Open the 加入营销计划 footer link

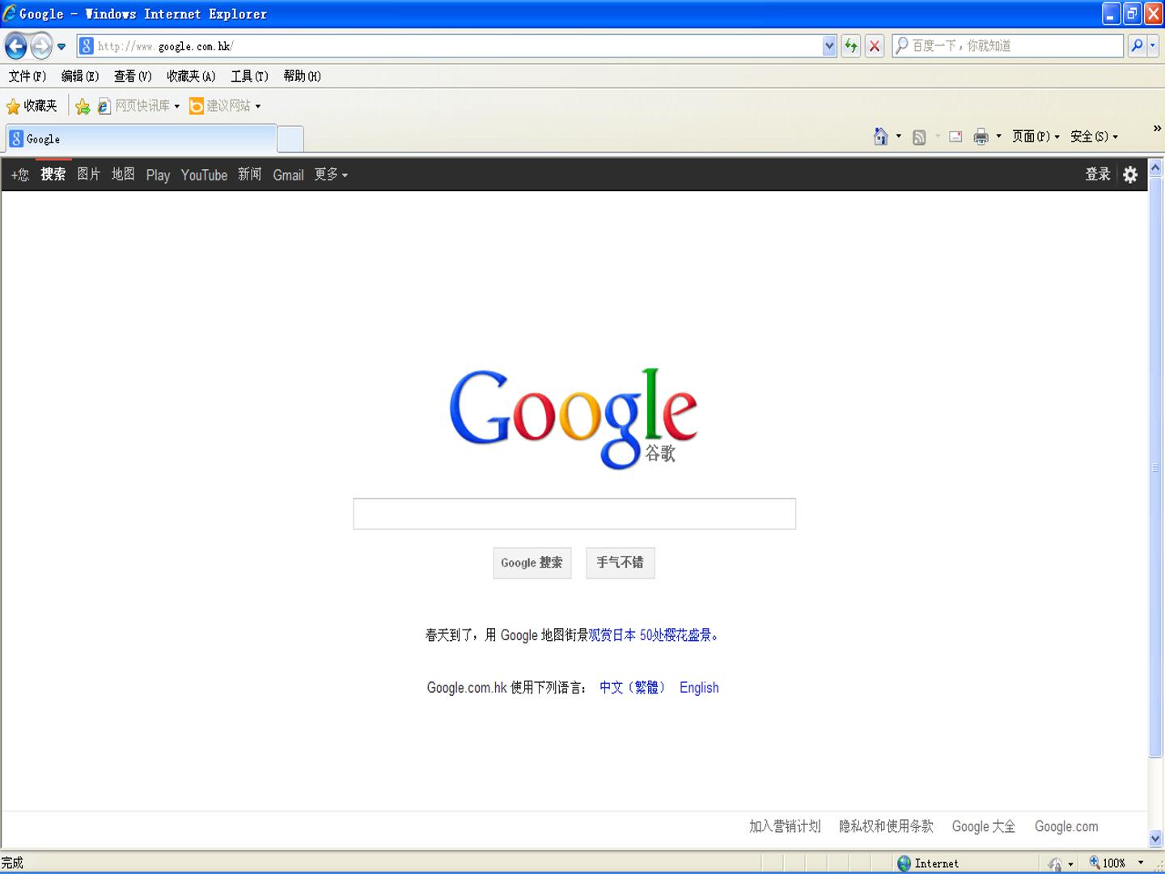(x=785, y=826)
